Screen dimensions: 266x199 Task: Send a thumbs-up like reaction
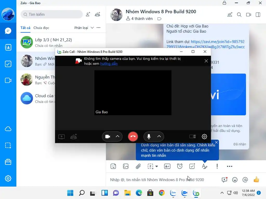(x=256, y=179)
